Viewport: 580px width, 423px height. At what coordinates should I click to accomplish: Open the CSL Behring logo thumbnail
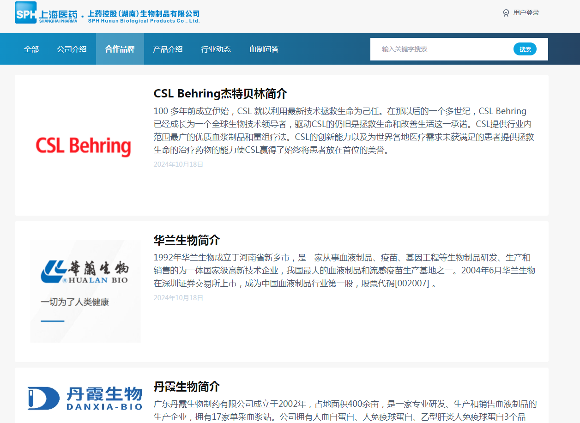point(84,146)
